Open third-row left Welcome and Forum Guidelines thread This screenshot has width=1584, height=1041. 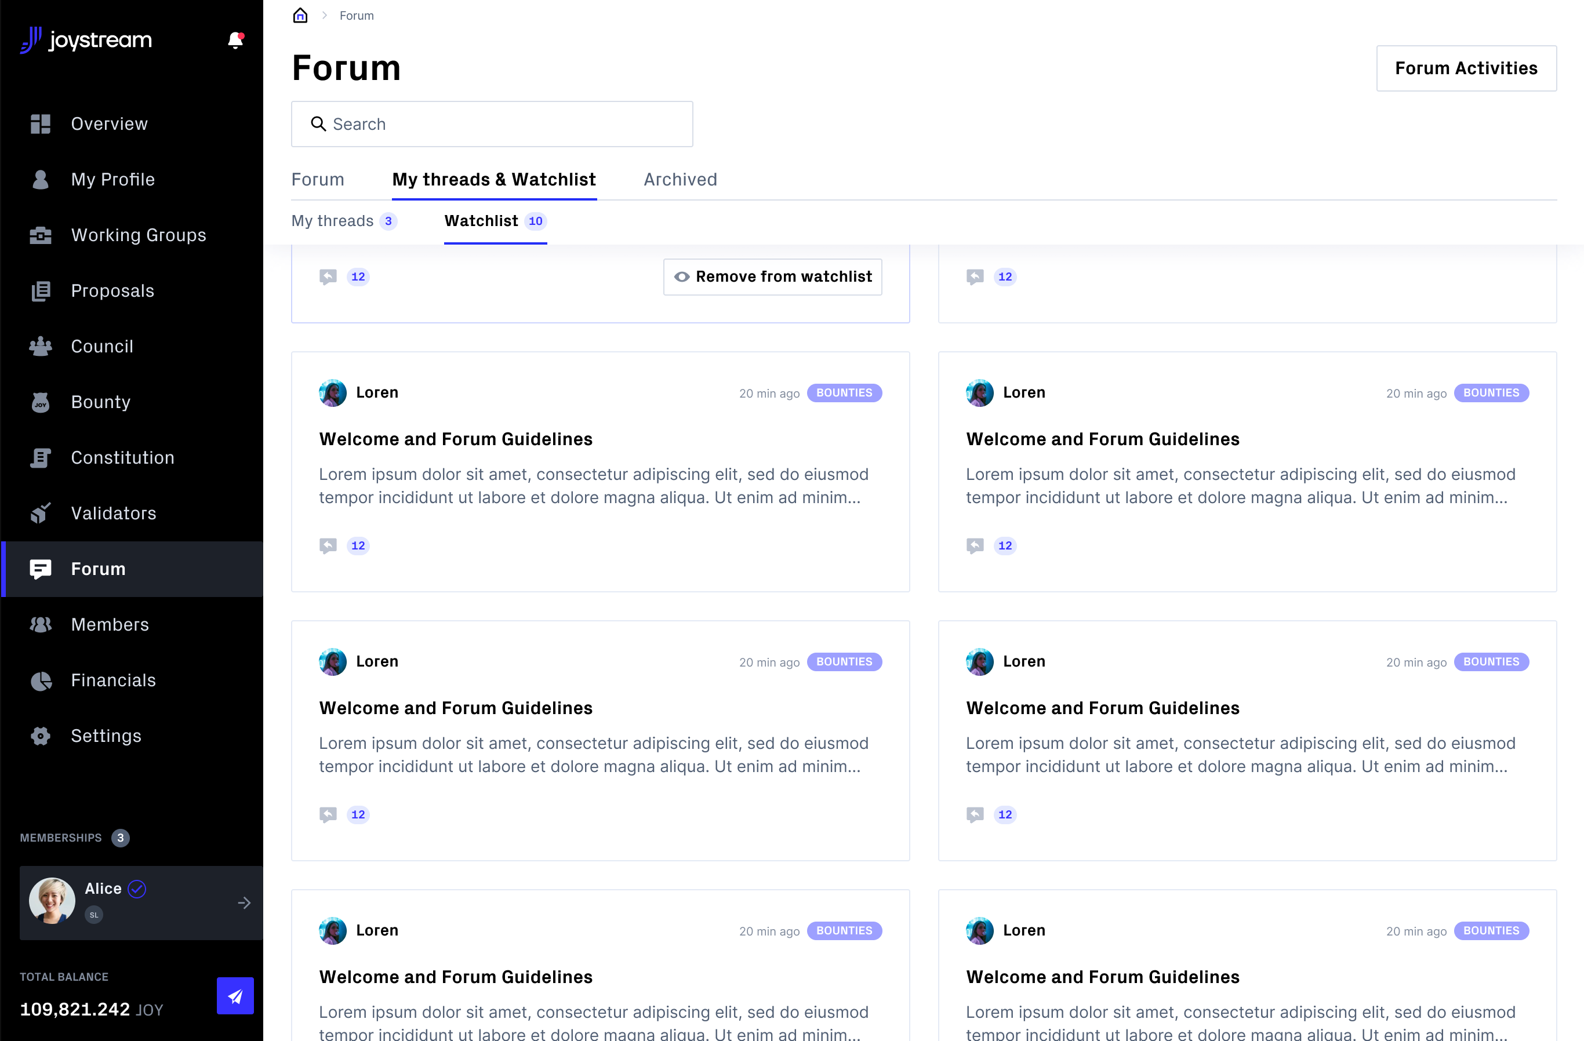click(456, 708)
